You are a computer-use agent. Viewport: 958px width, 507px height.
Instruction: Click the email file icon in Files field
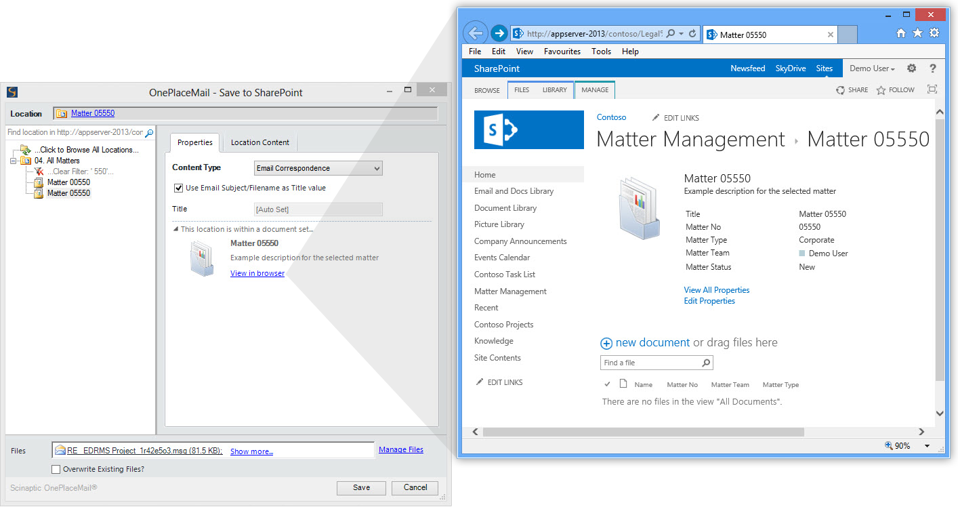click(60, 450)
